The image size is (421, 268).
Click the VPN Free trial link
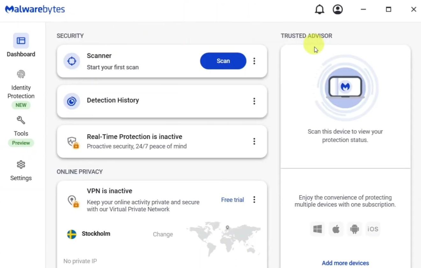click(232, 200)
